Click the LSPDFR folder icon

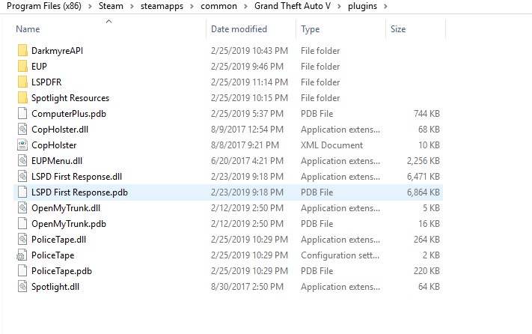[x=22, y=82]
